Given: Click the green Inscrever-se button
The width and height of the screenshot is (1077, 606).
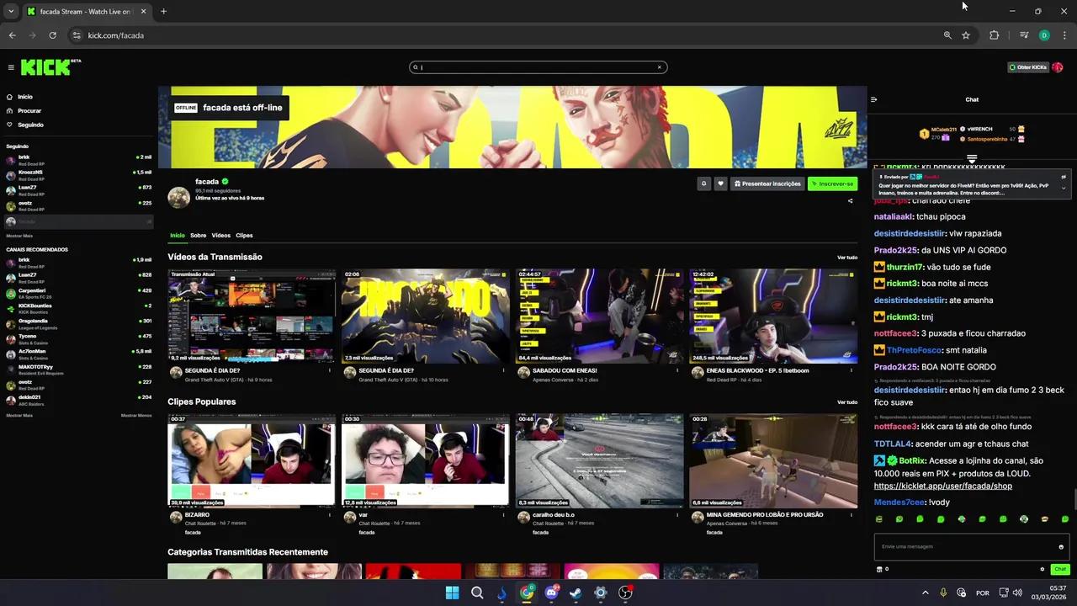Looking at the screenshot, I should [x=832, y=183].
